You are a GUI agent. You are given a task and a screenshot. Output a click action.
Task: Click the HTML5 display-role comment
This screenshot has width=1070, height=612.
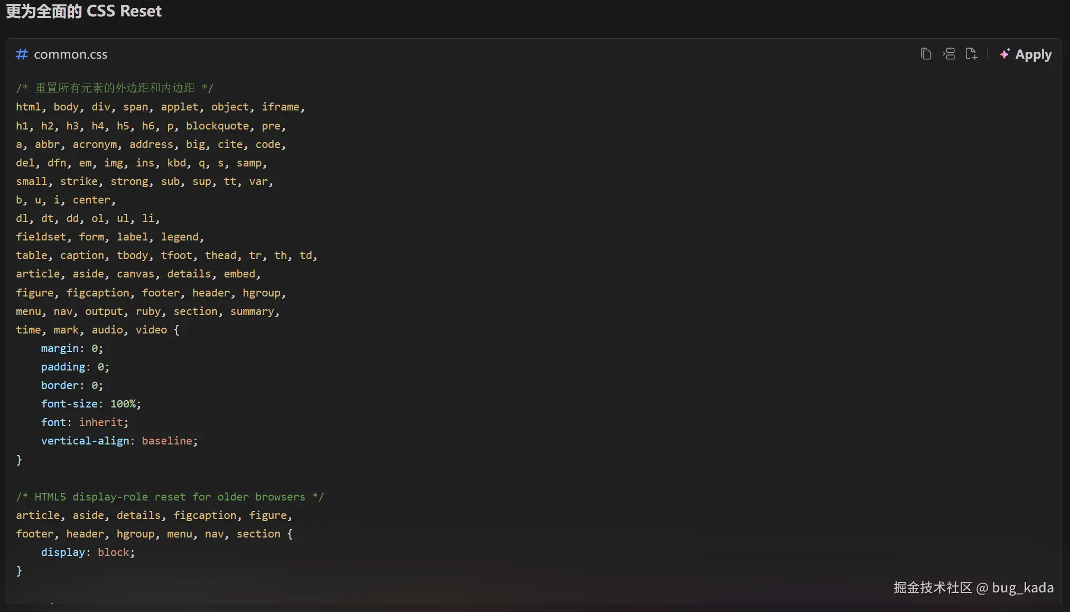click(170, 497)
